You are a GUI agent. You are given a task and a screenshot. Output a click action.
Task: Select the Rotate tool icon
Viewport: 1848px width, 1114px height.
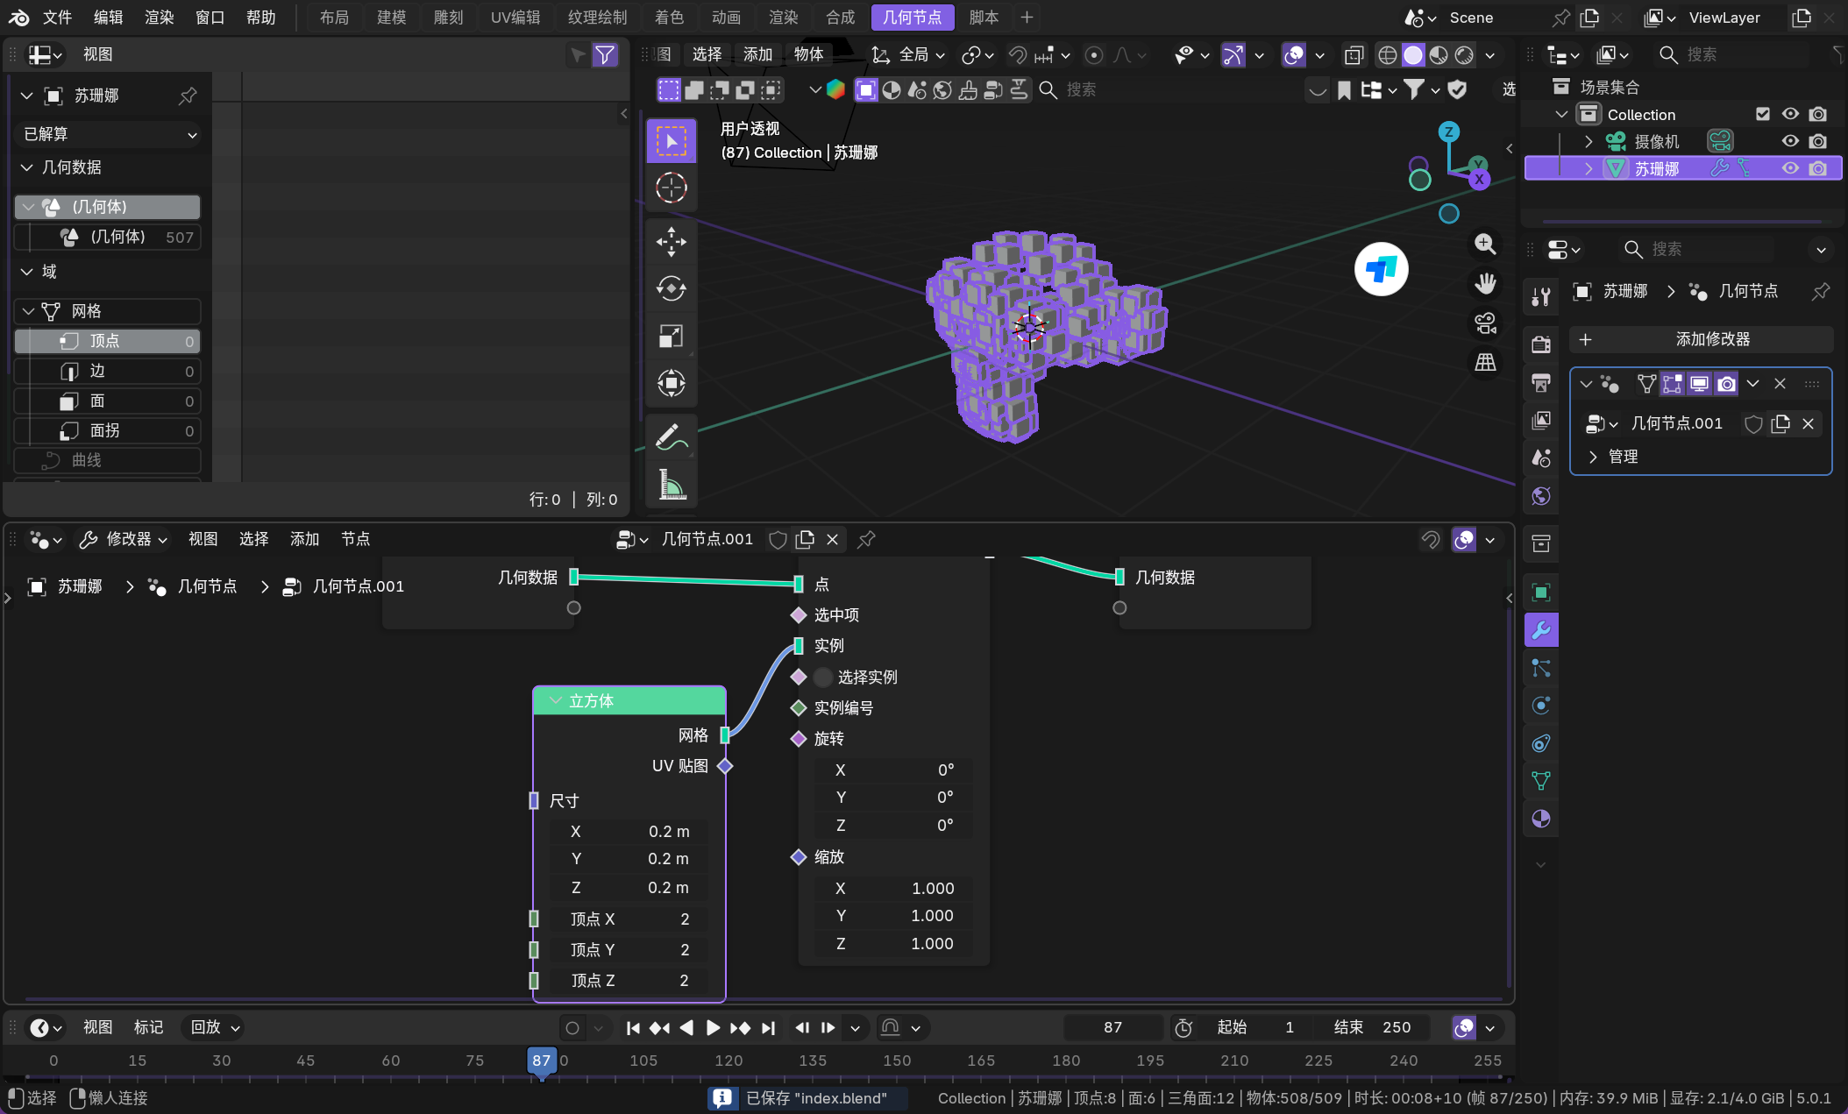point(671,288)
